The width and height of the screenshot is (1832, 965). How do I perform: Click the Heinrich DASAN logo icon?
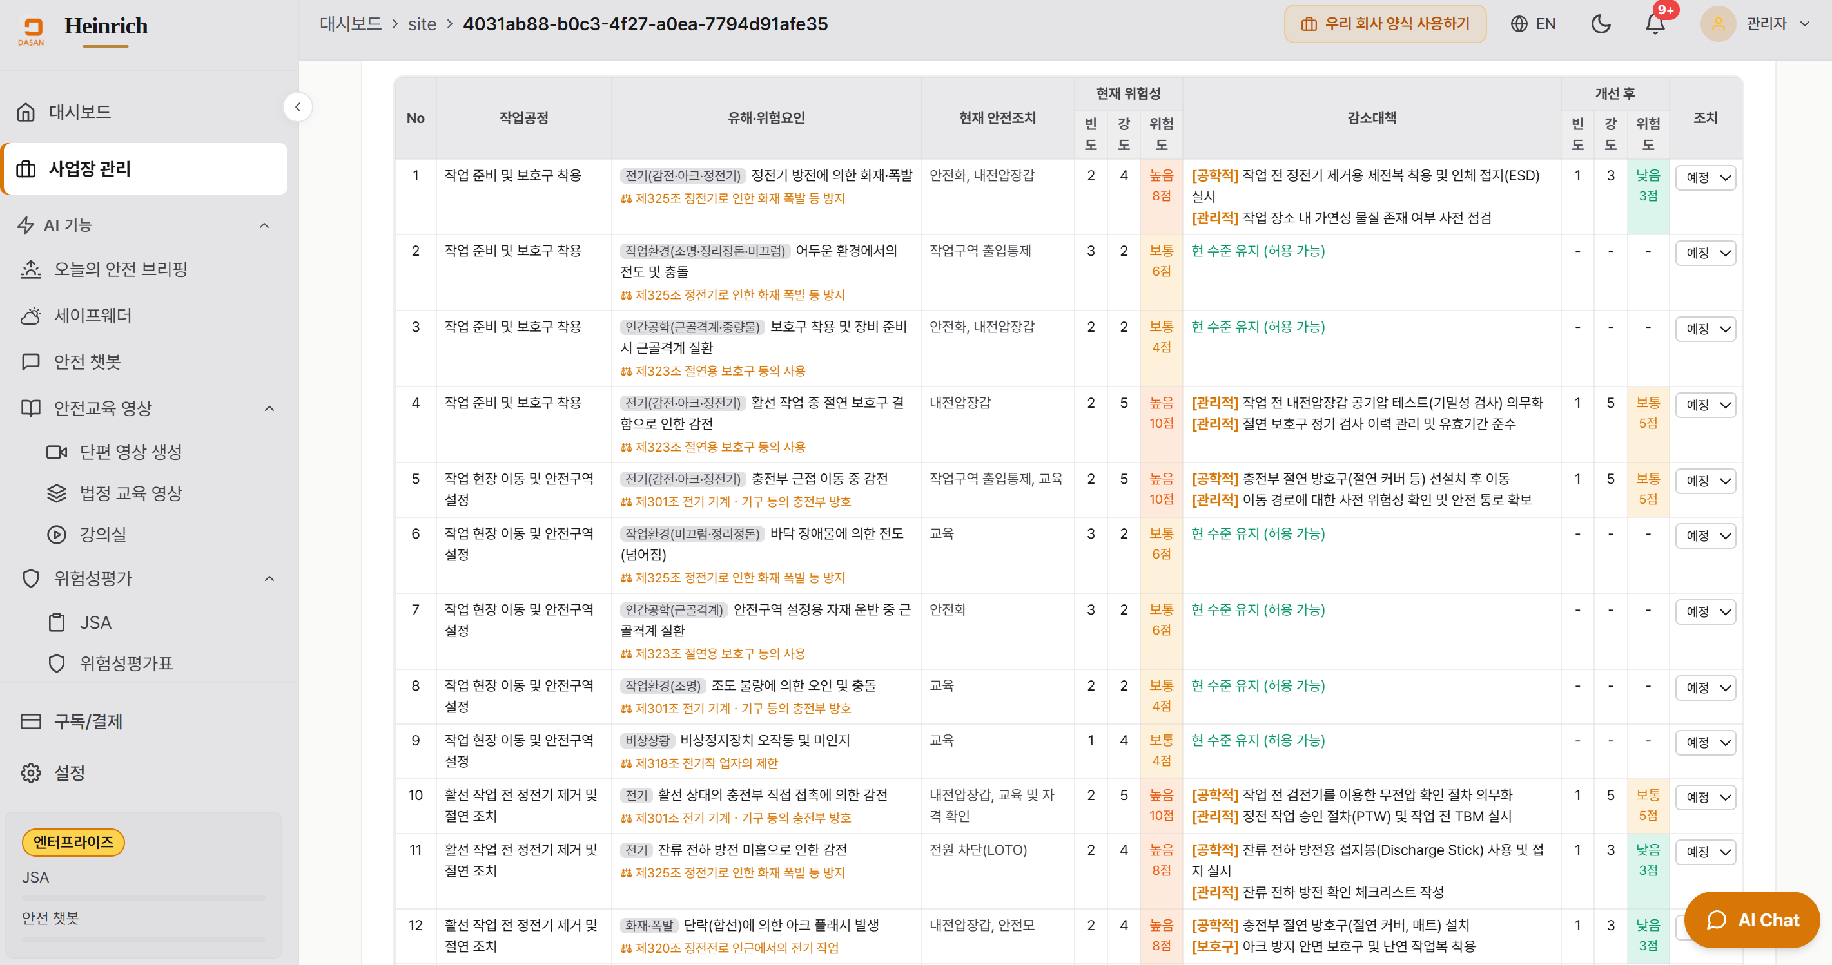click(x=32, y=32)
